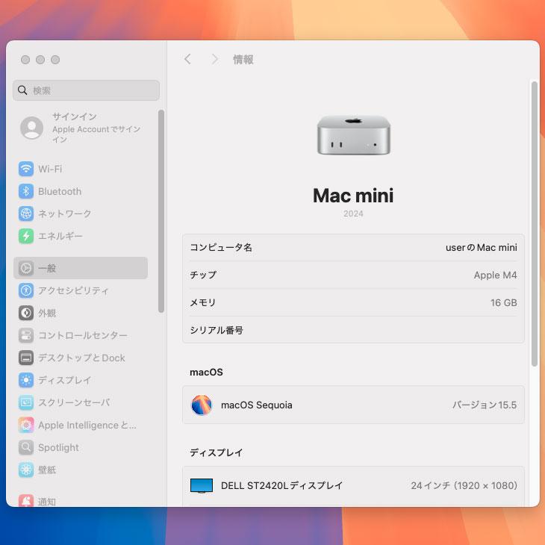Open Bluetooth icon in sidebar
The width and height of the screenshot is (545, 545).
coord(26,191)
